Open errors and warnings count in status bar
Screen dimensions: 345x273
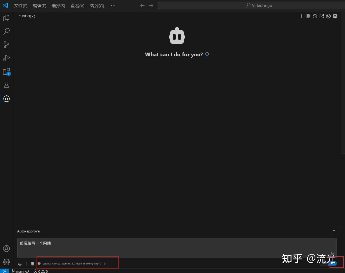click(x=41, y=271)
